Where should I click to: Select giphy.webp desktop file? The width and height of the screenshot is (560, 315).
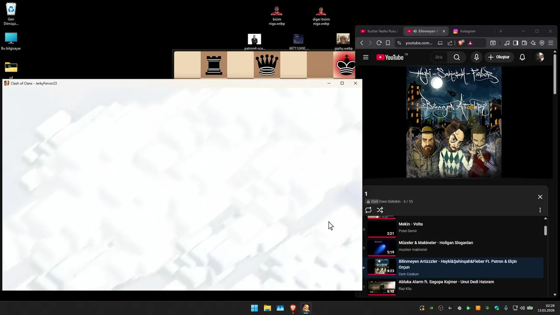(x=343, y=42)
